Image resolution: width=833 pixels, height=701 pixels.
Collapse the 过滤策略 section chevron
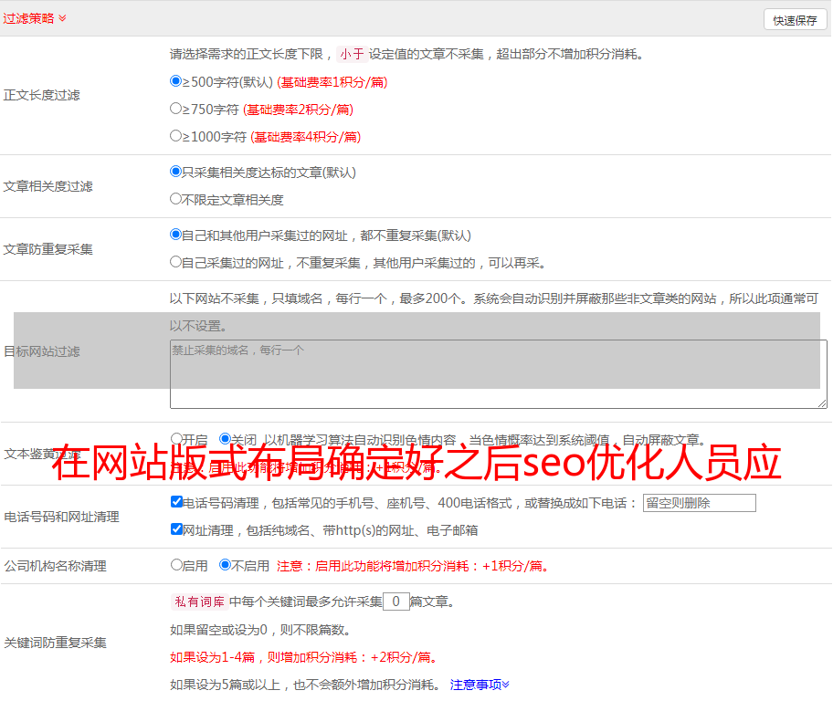pyautogui.click(x=62, y=18)
